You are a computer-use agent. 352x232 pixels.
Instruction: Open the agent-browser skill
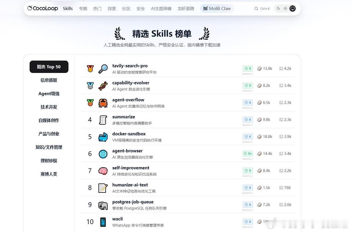point(127,151)
